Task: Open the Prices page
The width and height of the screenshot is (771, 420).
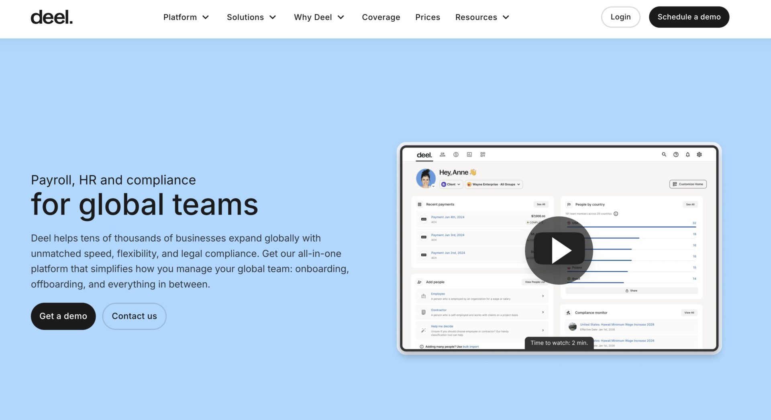Action: pyautogui.click(x=427, y=17)
